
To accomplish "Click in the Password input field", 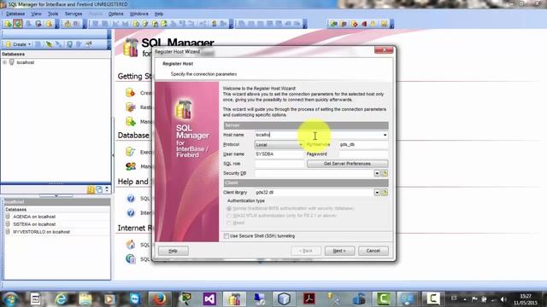I will pos(363,153).
